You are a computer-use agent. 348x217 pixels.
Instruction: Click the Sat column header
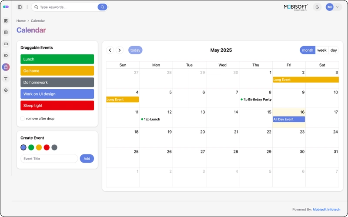click(x=322, y=65)
